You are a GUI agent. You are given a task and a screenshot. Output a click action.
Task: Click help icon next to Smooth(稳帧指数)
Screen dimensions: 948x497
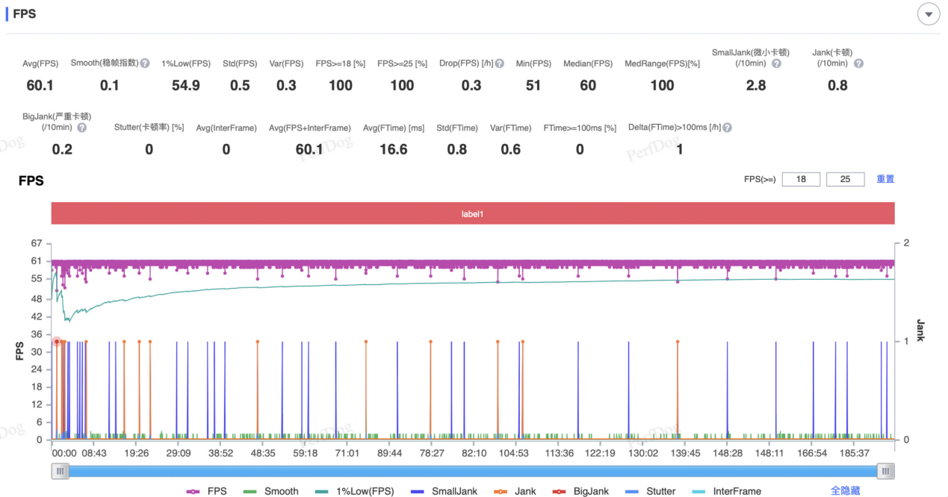(x=145, y=63)
